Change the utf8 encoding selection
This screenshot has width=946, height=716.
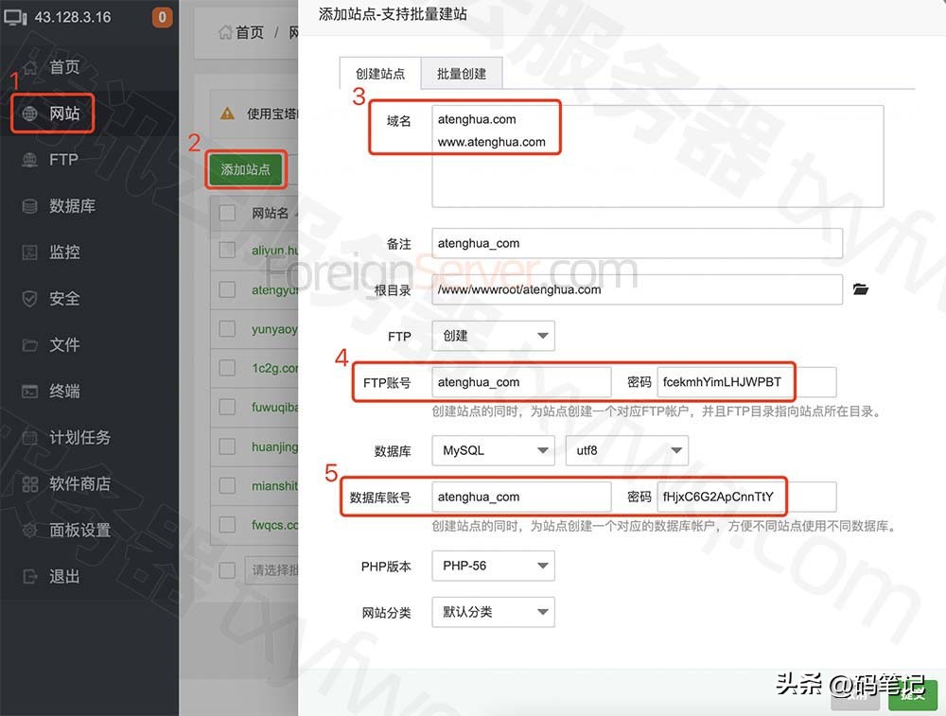click(627, 450)
